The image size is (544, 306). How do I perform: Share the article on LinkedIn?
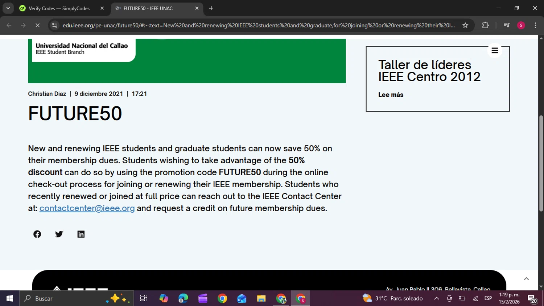coord(81,234)
